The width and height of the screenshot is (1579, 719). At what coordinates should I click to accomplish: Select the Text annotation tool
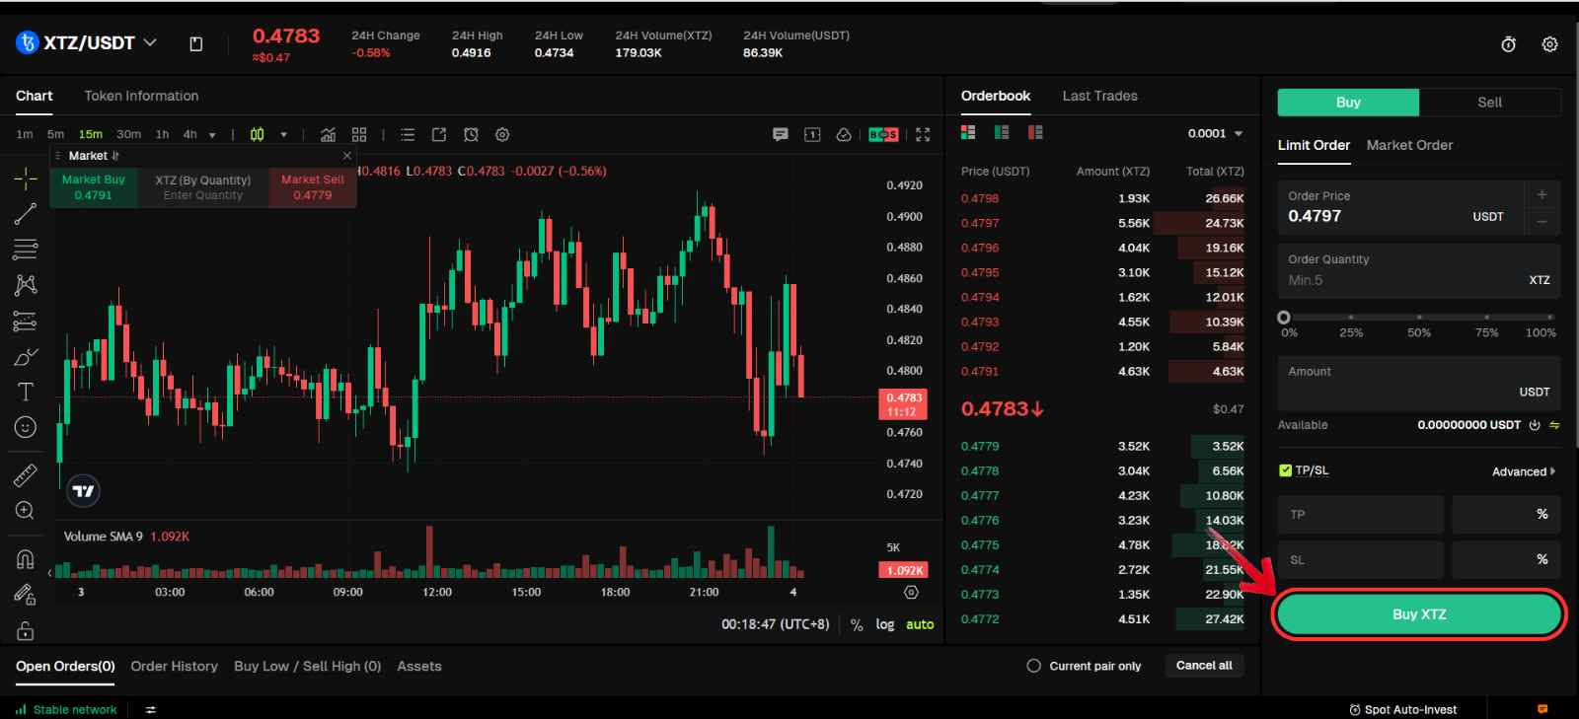coord(25,392)
